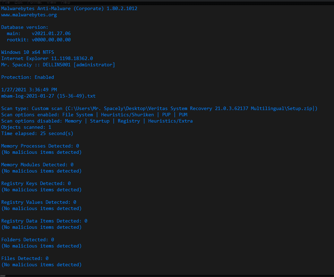
Task: Open the View menu
Action: pyautogui.click(x=51, y=2)
